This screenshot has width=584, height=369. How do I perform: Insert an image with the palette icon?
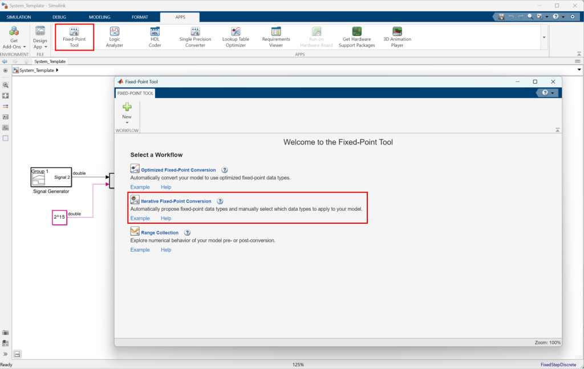5,128
